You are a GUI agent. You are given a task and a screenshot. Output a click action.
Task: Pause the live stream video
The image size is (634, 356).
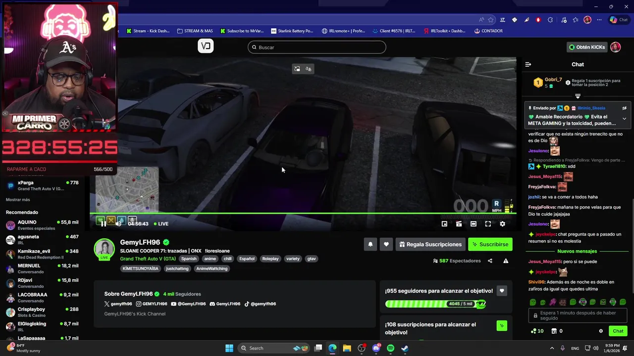103,223
